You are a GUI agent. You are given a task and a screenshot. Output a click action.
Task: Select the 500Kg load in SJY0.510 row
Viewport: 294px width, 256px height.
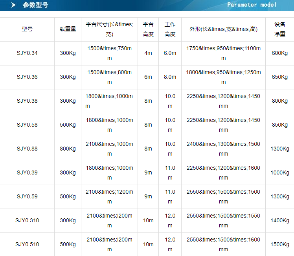[x=68, y=244]
